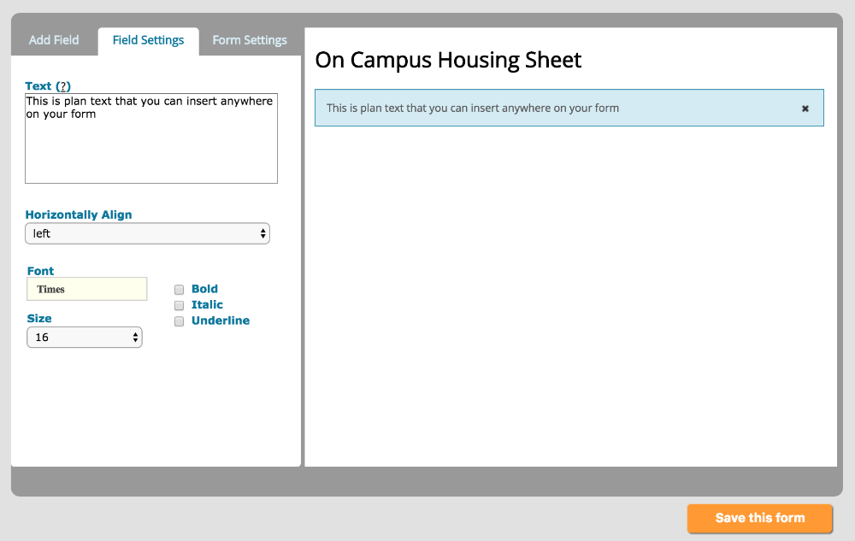Open the Form Settings tab

250,40
